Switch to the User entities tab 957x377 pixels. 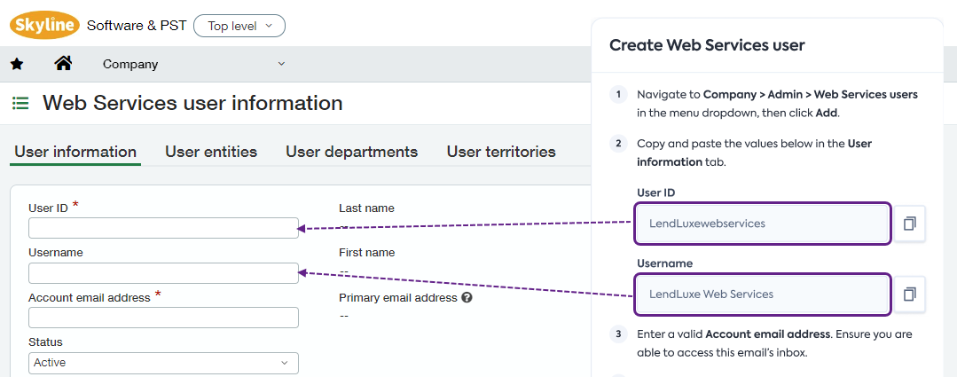click(211, 152)
